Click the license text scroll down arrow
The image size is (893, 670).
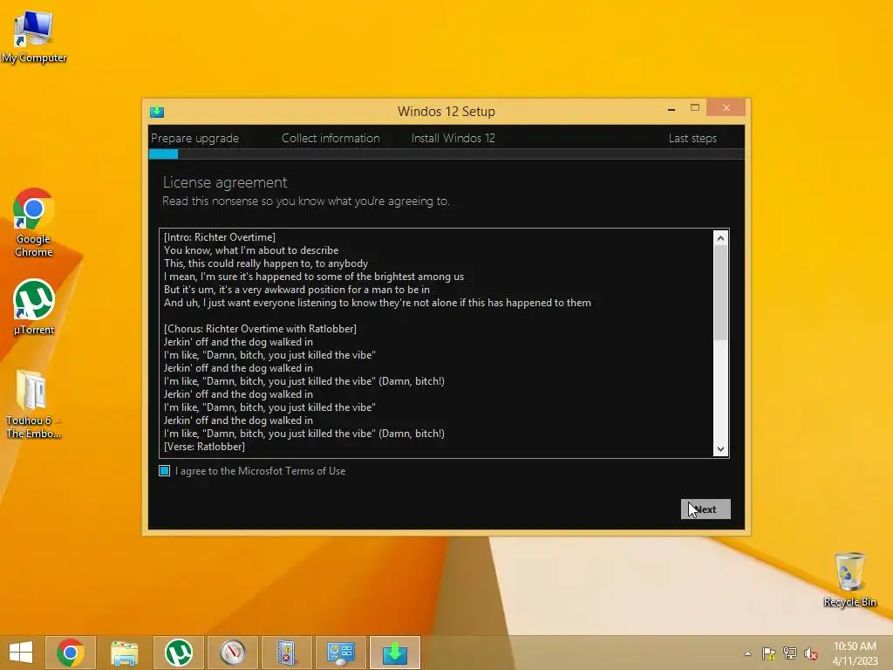pyautogui.click(x=720, y=449)
